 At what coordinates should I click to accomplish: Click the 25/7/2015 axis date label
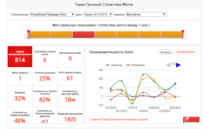[x=121, y=111]
